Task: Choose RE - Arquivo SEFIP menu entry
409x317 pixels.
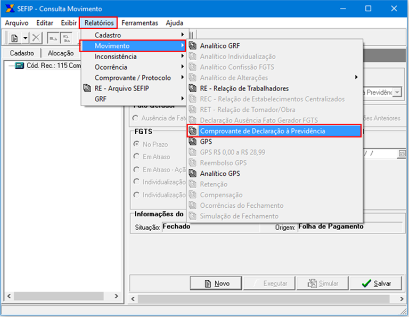Action: 134,88
